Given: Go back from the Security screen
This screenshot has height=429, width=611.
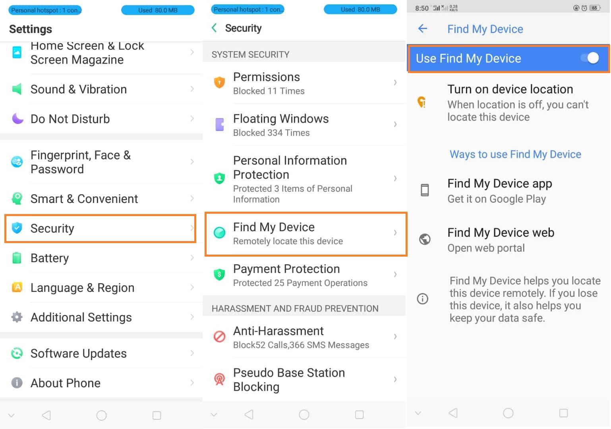Looking at the screenshot, I should (214, 28).
